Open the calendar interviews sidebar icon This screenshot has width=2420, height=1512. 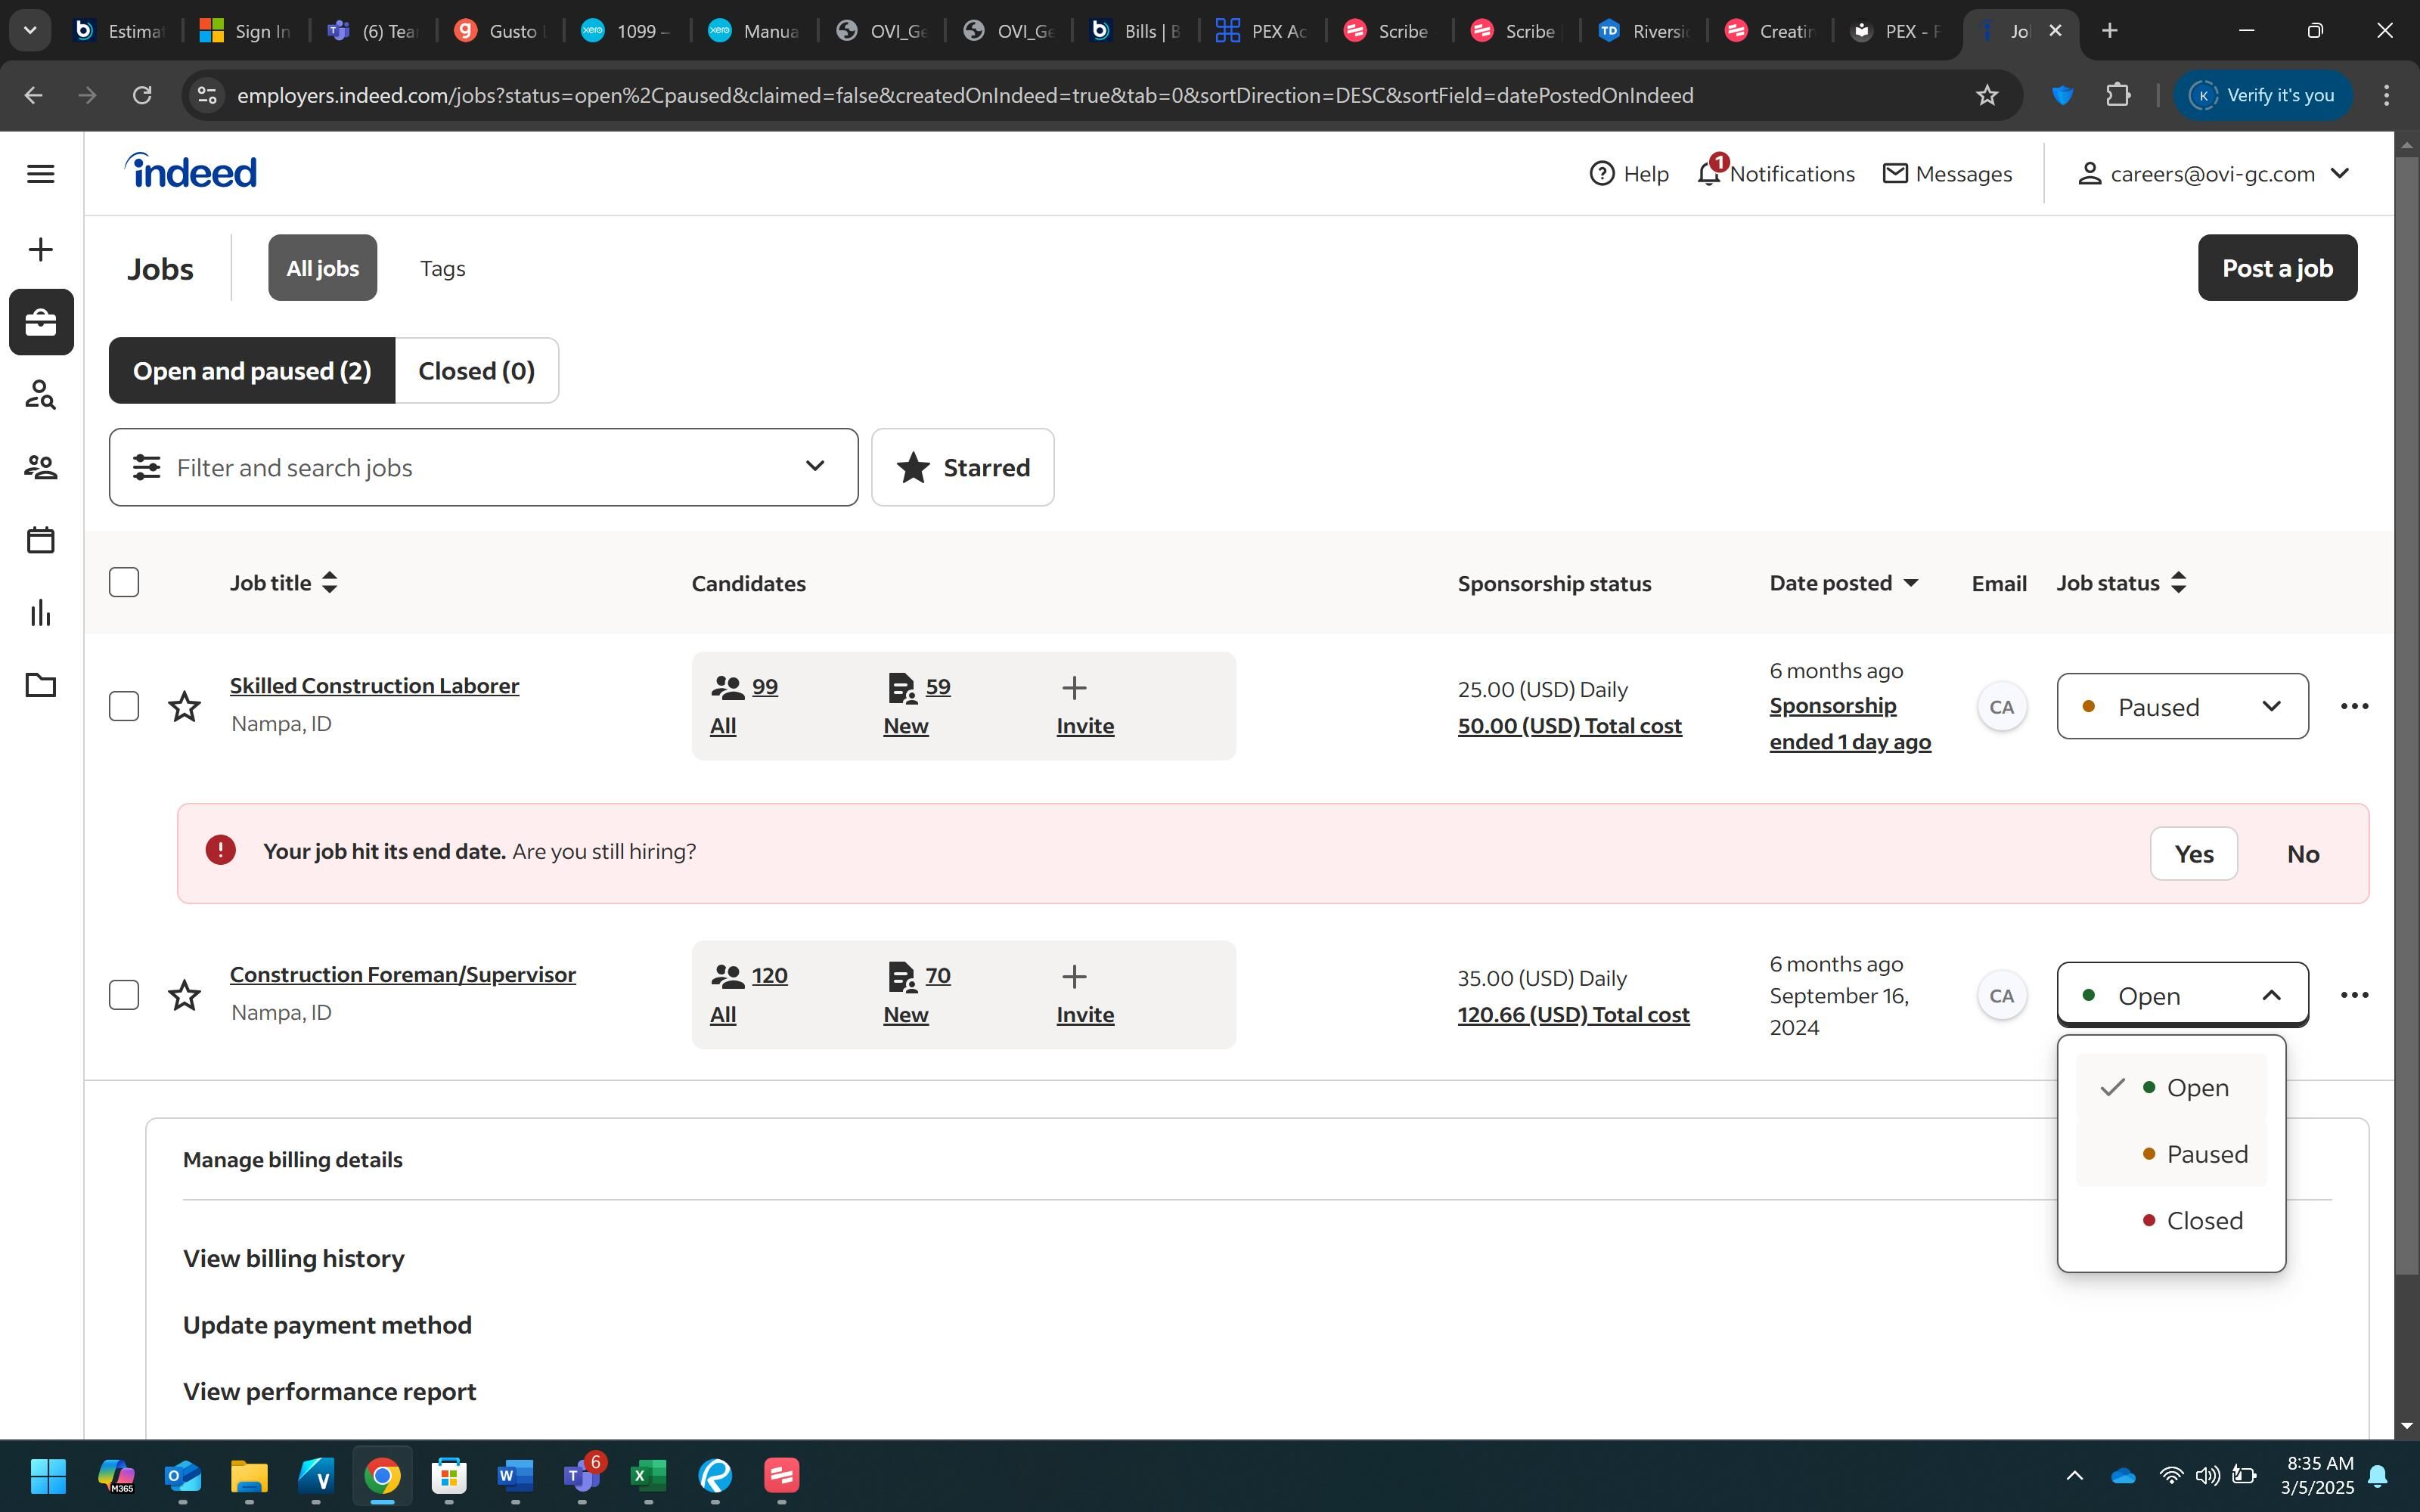click(x=41, y=540)
